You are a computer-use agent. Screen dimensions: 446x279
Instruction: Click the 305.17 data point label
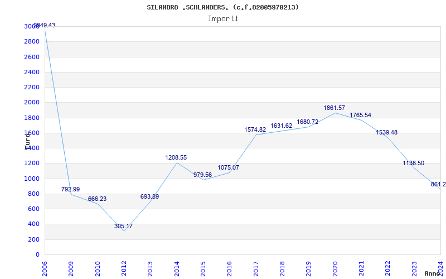pyautogui.click(x=124, y=226)
